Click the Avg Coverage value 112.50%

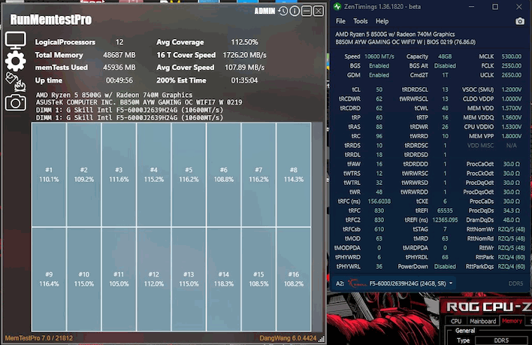tap(244, 42)
